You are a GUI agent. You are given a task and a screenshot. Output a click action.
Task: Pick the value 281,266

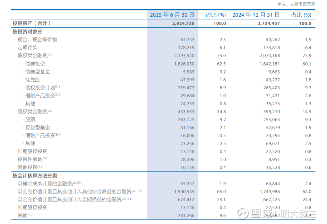pyautogui.click(x=186, y=216)
